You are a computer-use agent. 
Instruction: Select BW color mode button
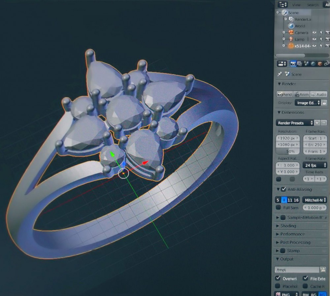tap(306, 294)
